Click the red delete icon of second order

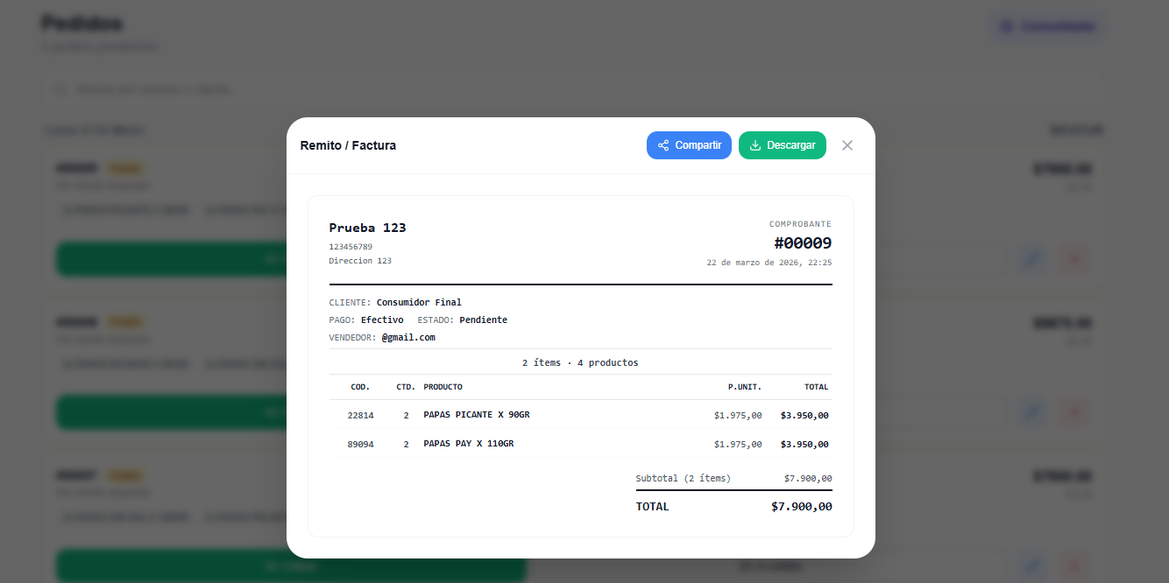click(x=1074, y=412)
